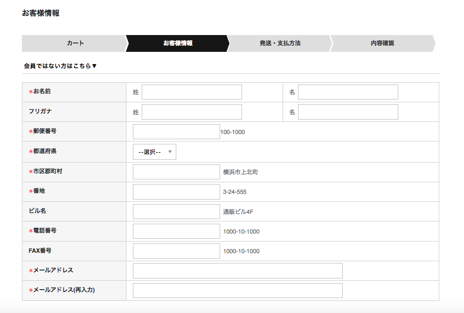Focus the フリガナ 姓 input field
464x313 pixels.
[x=192, y=112]
